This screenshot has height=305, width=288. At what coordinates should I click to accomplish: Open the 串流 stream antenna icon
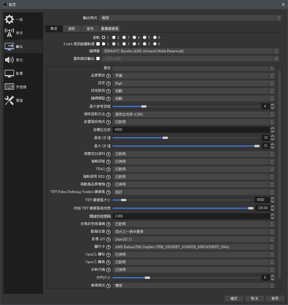pyautogui.click(x=9, y=33)
